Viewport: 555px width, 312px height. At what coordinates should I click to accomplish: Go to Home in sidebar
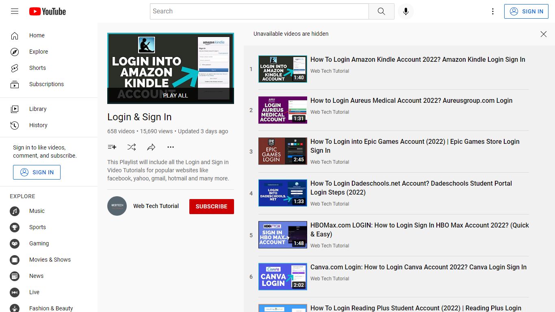click(49, 35)
